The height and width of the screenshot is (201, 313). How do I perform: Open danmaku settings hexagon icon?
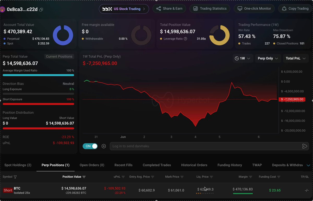tap(104, 146)
